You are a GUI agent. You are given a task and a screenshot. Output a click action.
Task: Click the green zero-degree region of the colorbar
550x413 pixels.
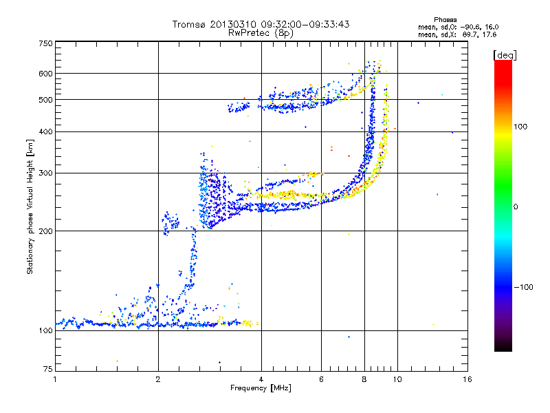point(503,206)
